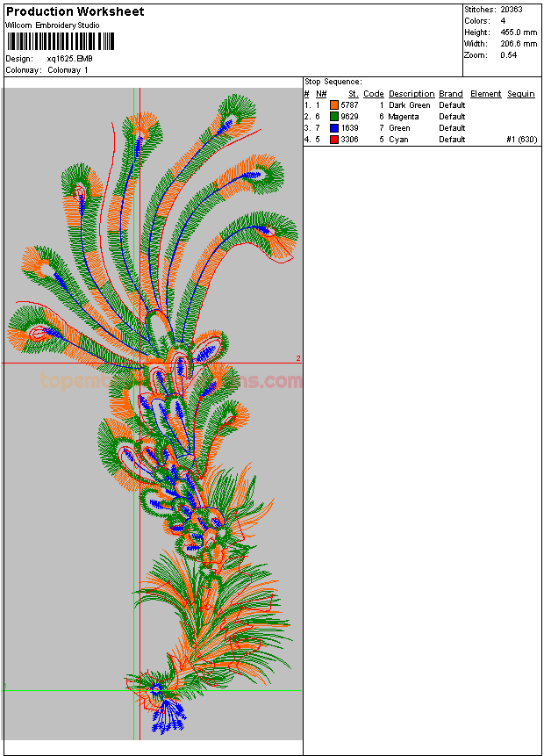Select the Element column header
The width and height of the screenshot is (544, 756).
[x=485, y=94]
